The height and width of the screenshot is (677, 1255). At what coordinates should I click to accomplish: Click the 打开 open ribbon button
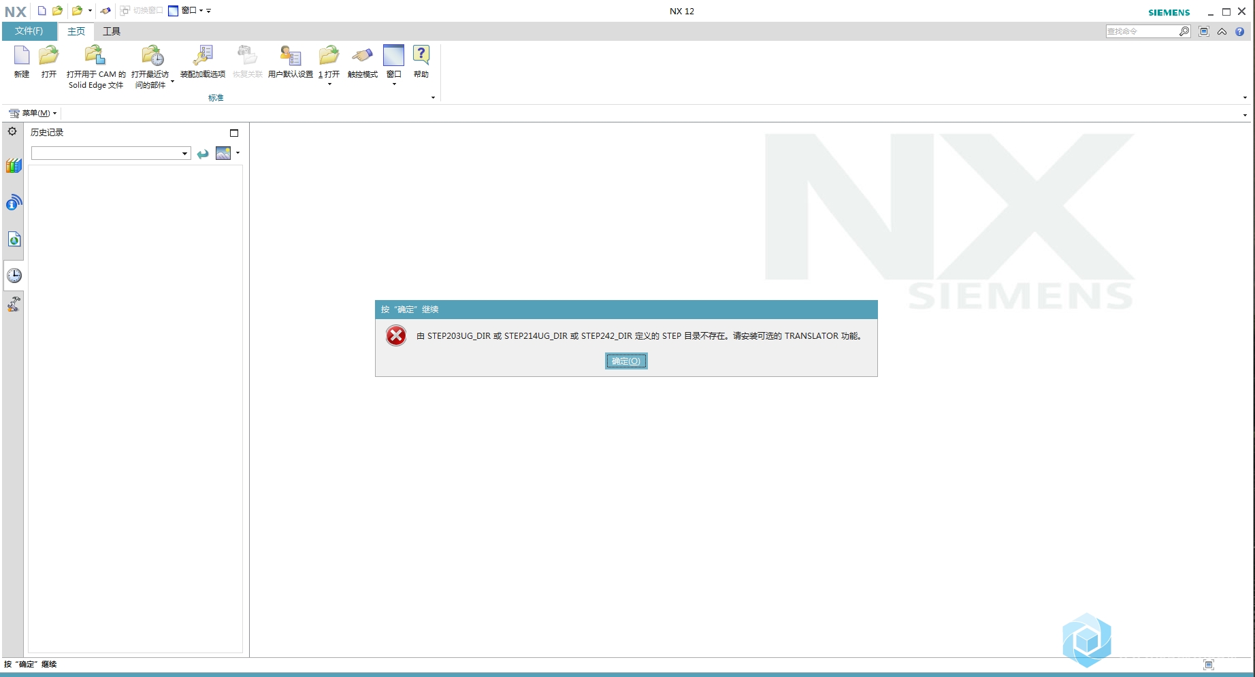pos(49,62)
